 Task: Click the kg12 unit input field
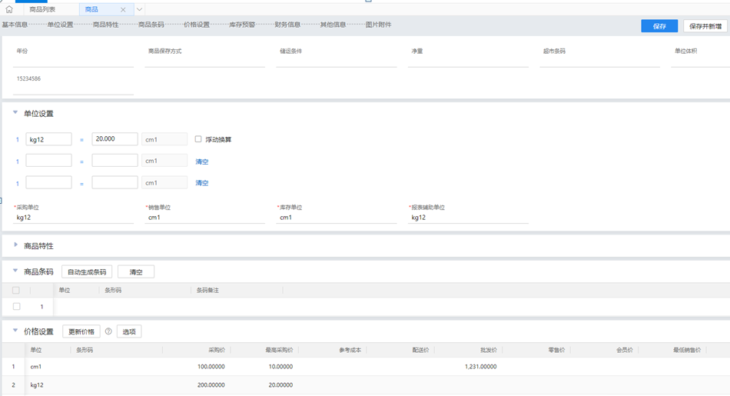48,139
